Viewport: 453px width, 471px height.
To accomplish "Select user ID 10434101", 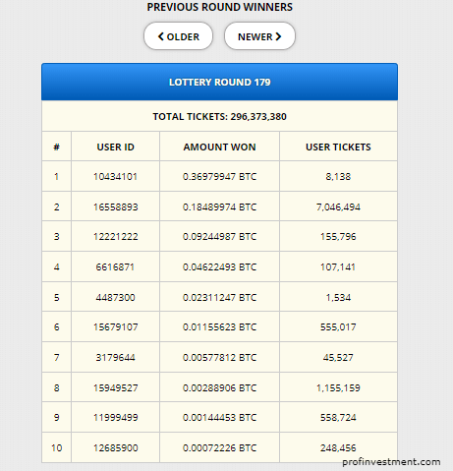I will pyautogui.click(x=115, y=177).
